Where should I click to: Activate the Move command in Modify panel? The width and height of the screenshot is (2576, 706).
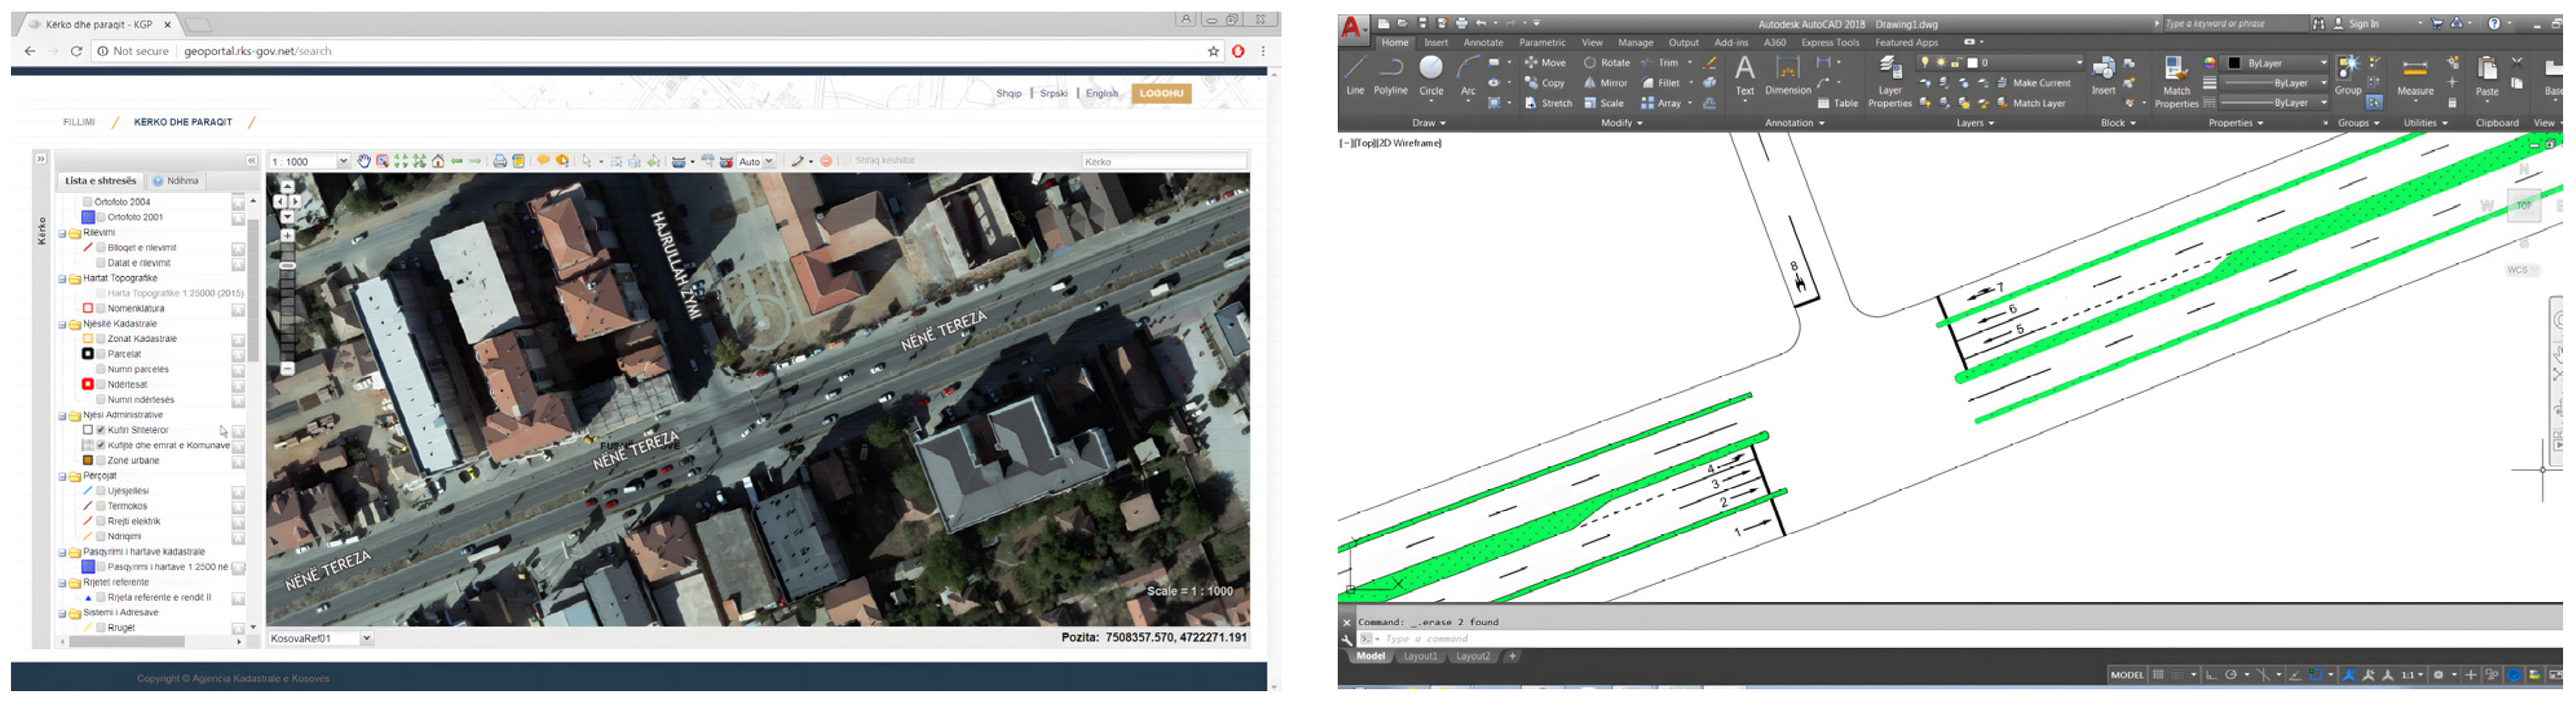tap(1545, 62)
